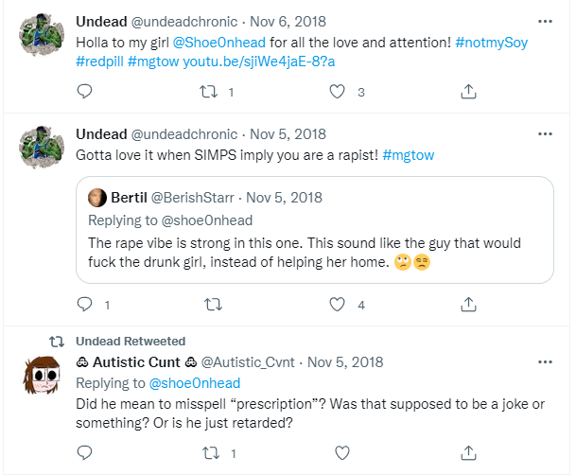Like the SIMPS tweet with 4 likes

coord(339,305)
